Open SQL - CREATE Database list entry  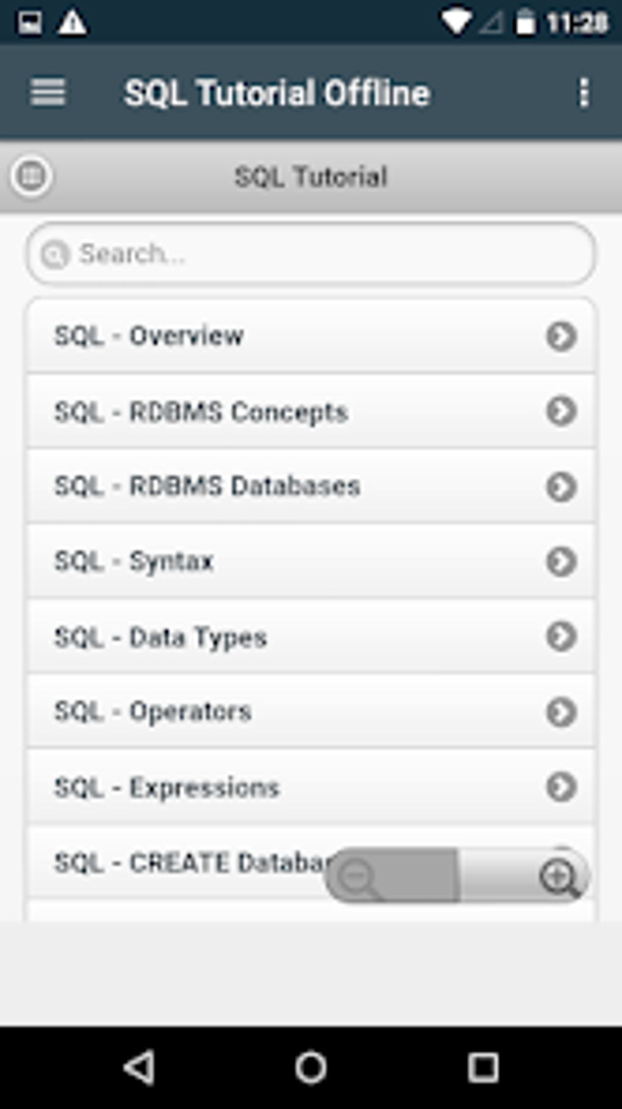click(183, 863)
